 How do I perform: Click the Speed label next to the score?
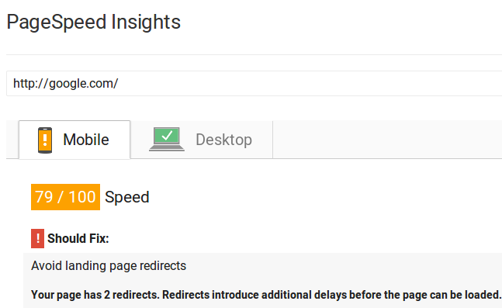pos(126,197)
